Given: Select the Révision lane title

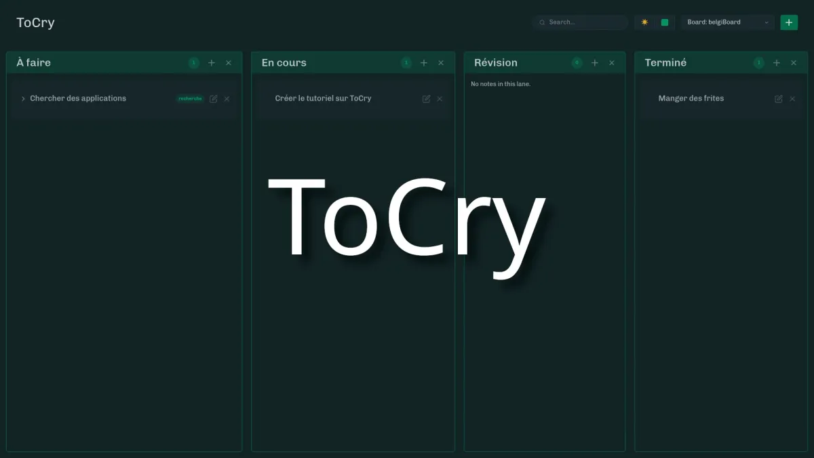Looking at the screenshot, I should [496, 62].
